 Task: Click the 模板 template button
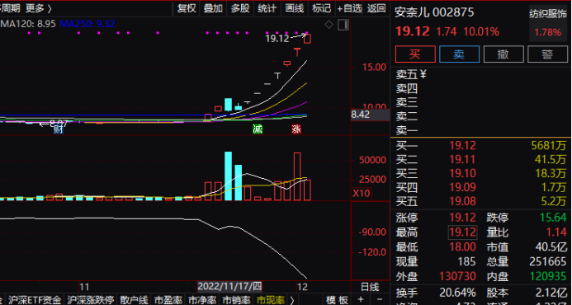point(337,300)
